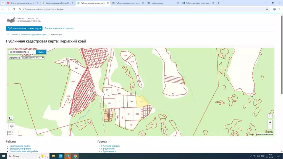This screenshot has width=283, height=159.
Task: Open the 'Бардымский район' link
Action: [x=20, y=146]
